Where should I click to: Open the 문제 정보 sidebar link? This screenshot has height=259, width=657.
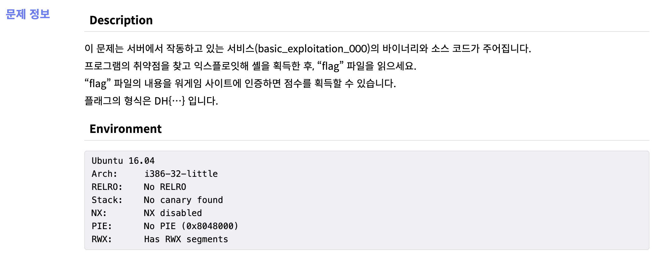coord(28,14)
